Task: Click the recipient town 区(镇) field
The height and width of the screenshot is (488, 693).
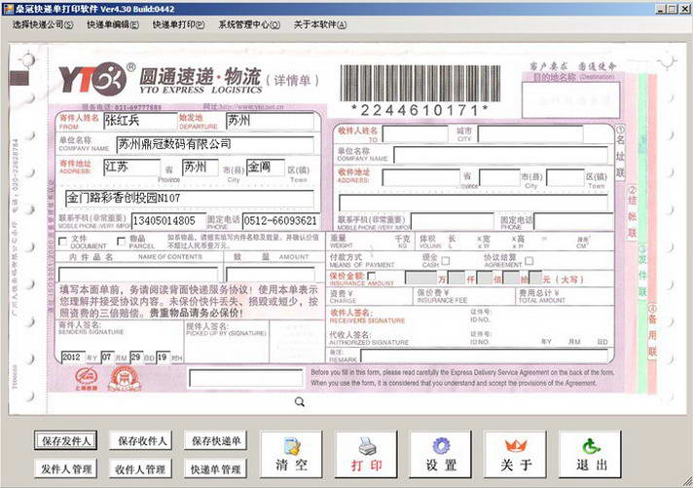Action: [565, 178]
